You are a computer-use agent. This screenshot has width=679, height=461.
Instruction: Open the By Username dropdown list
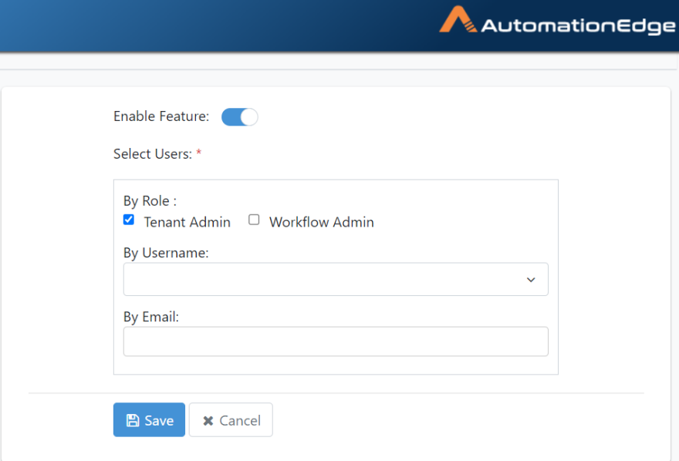[336, 279]
